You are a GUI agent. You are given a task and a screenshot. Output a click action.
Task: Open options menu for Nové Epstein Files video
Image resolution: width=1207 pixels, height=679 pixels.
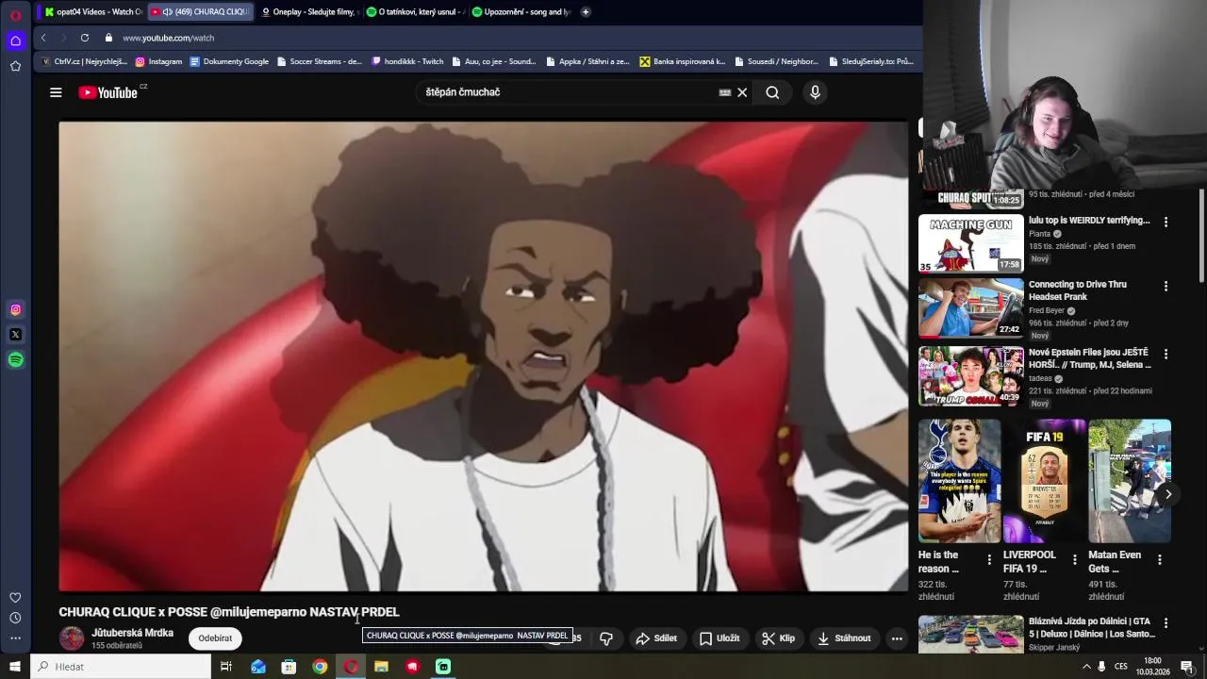[1166, 354]
